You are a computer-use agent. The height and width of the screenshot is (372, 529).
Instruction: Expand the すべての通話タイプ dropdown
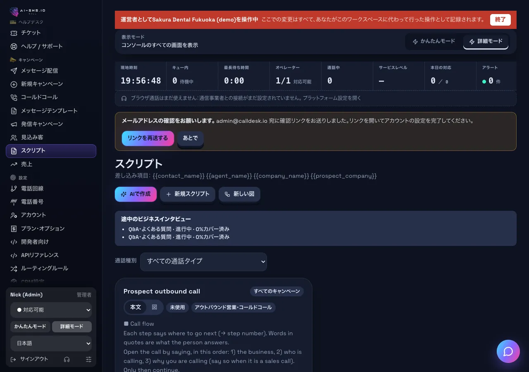point(203,262)
